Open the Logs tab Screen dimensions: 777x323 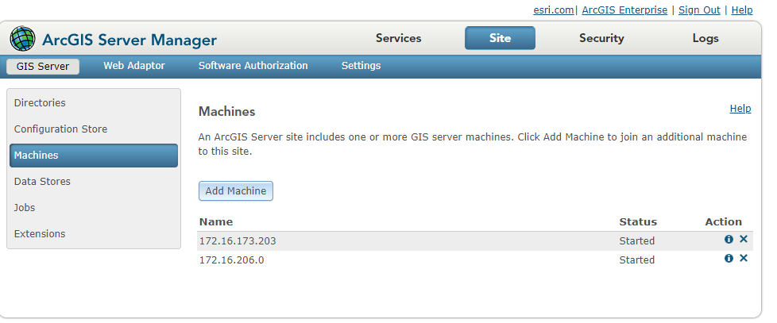(705, 38)
